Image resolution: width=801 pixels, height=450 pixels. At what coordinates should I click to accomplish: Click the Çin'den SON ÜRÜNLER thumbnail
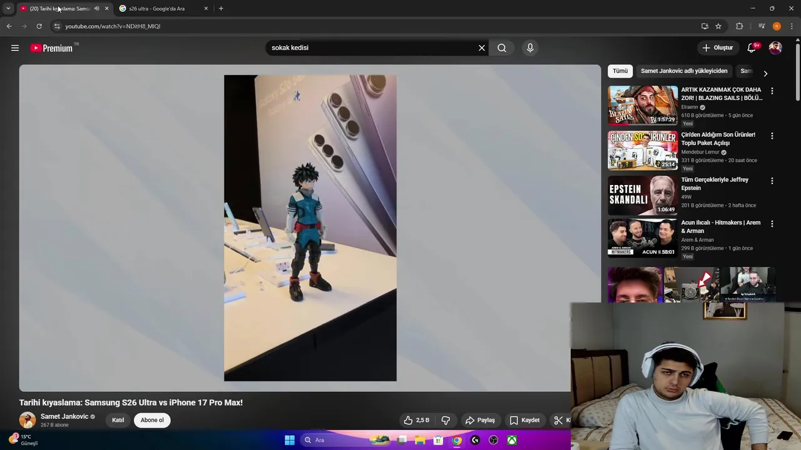point(643,150)
